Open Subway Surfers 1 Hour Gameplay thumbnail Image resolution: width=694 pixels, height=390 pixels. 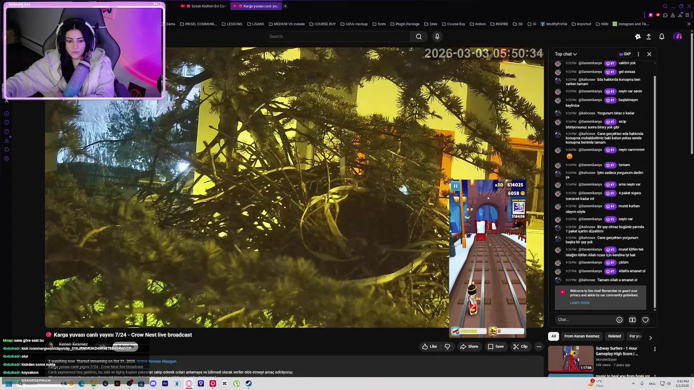click(x=571, y=358)
